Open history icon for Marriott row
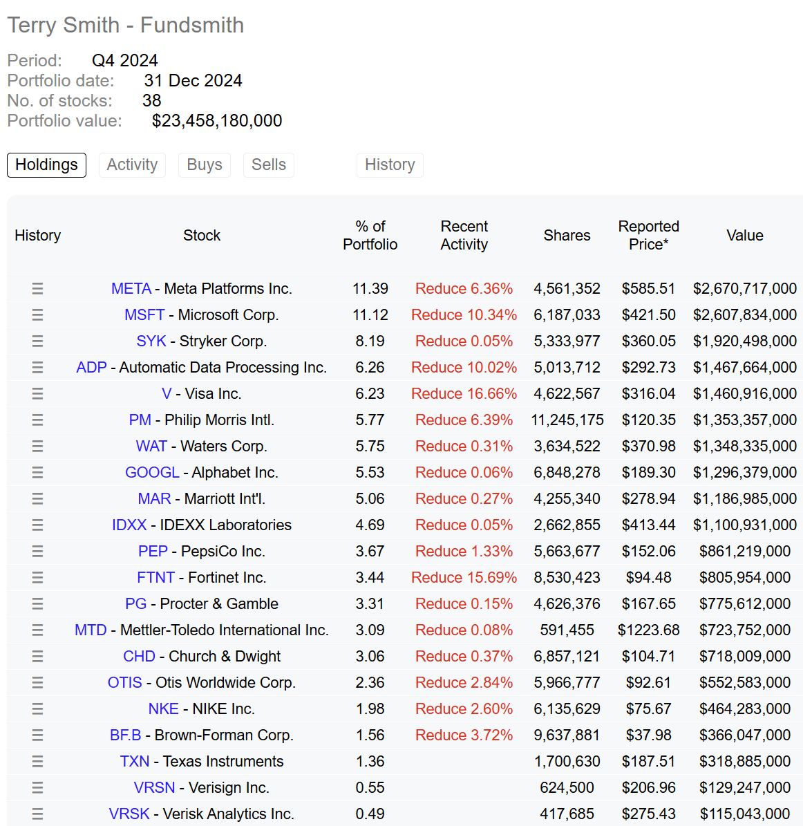 click(37, 499)
